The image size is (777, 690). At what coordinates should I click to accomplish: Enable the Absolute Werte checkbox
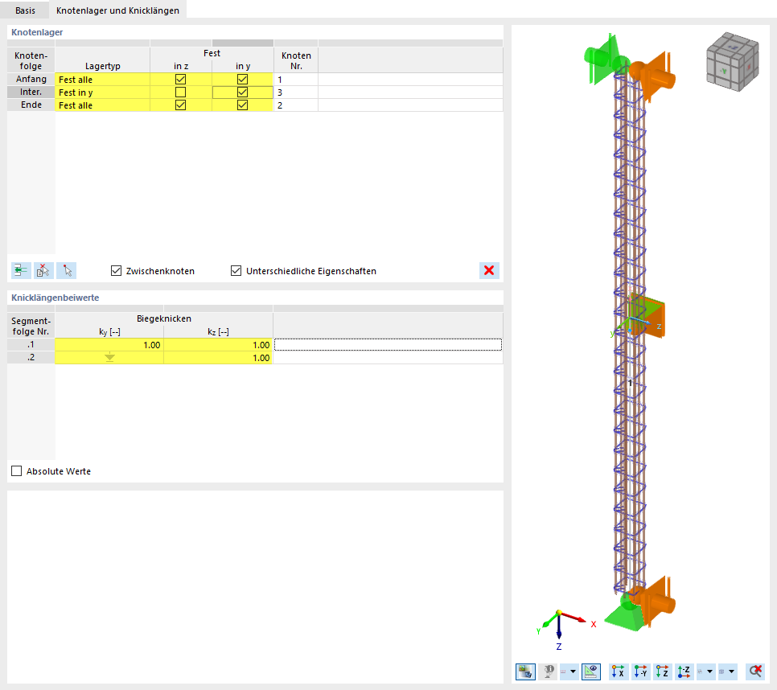pyautogui.click(x=17, y=471)
